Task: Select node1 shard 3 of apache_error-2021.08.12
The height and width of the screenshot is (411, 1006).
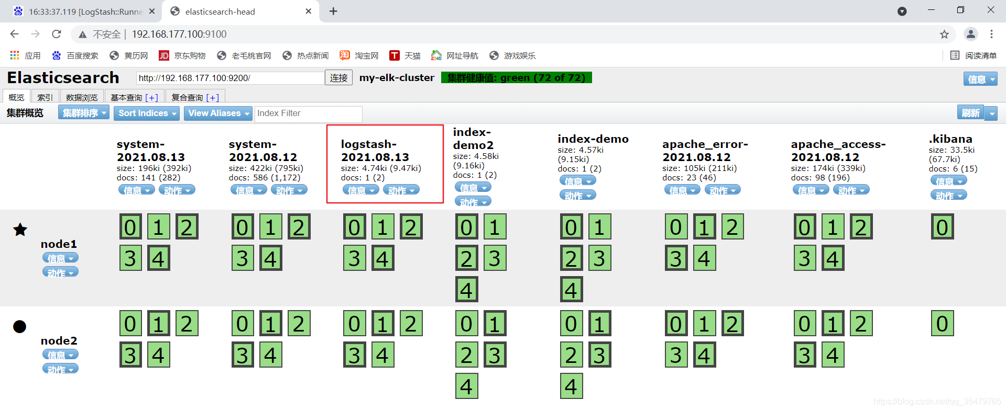Action: point(676,258)
